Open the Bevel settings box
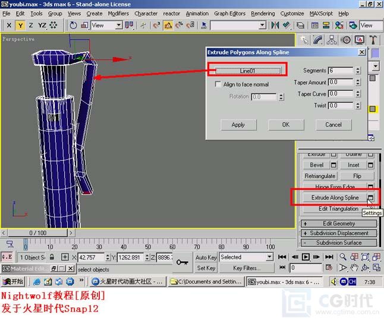384x320 pixels. [x=333, y=165]
